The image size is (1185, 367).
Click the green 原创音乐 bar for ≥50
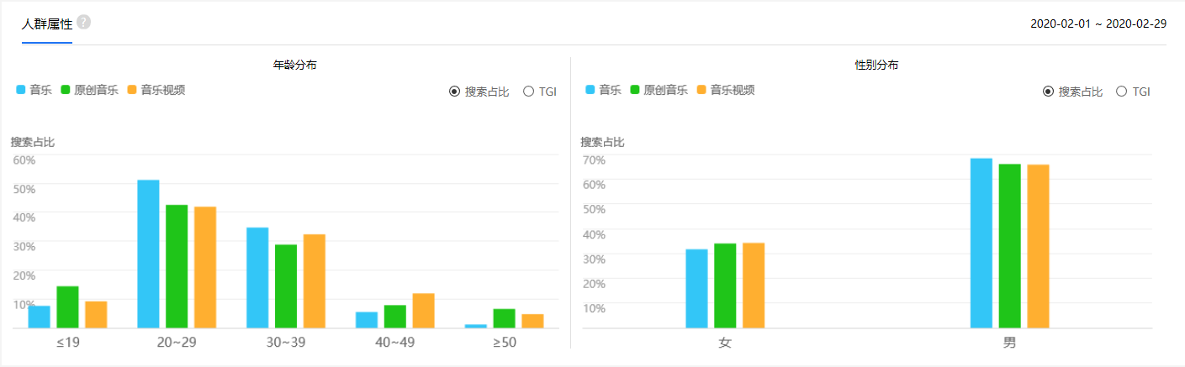(504, 317)
